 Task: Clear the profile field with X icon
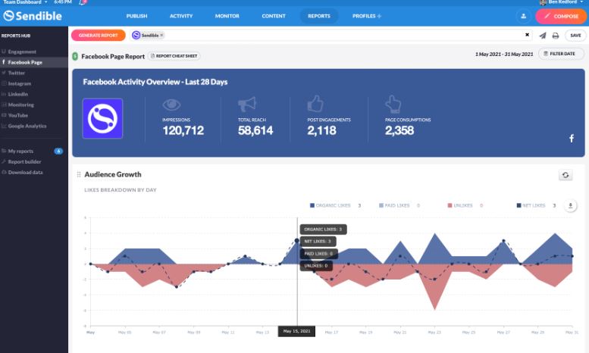(527, 35)
